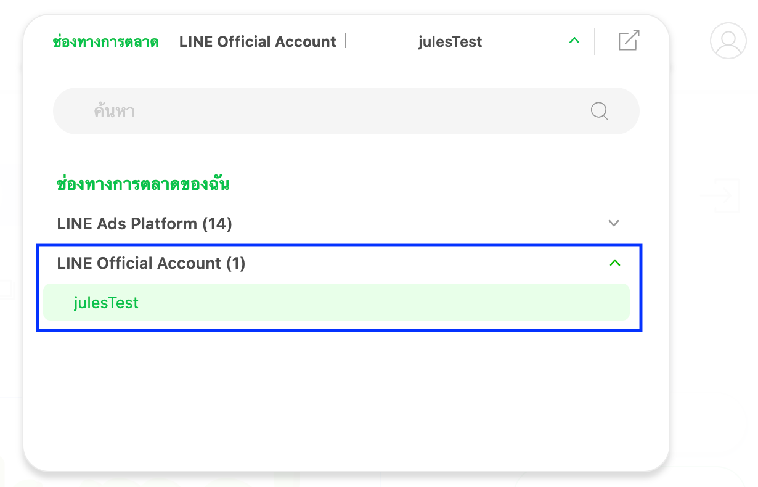Expand the LINE Ads Platform chevron

pyautogui.click(x=613, y=223)
